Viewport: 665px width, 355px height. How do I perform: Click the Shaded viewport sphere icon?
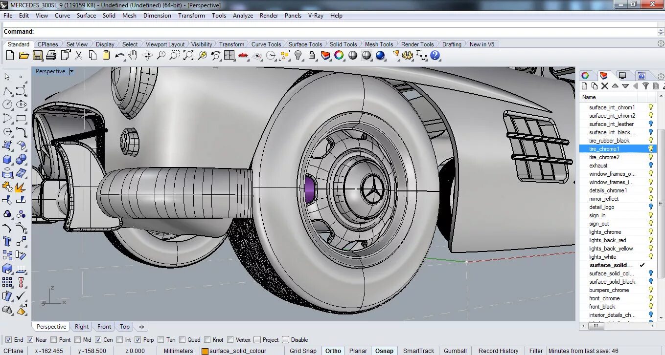pos(353,56)
